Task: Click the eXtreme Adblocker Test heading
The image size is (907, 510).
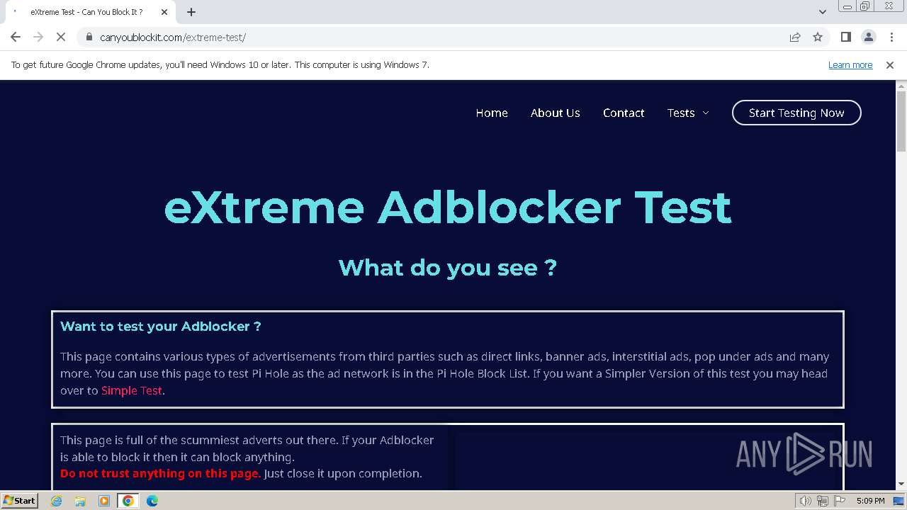Action: (x=448, y=207)
